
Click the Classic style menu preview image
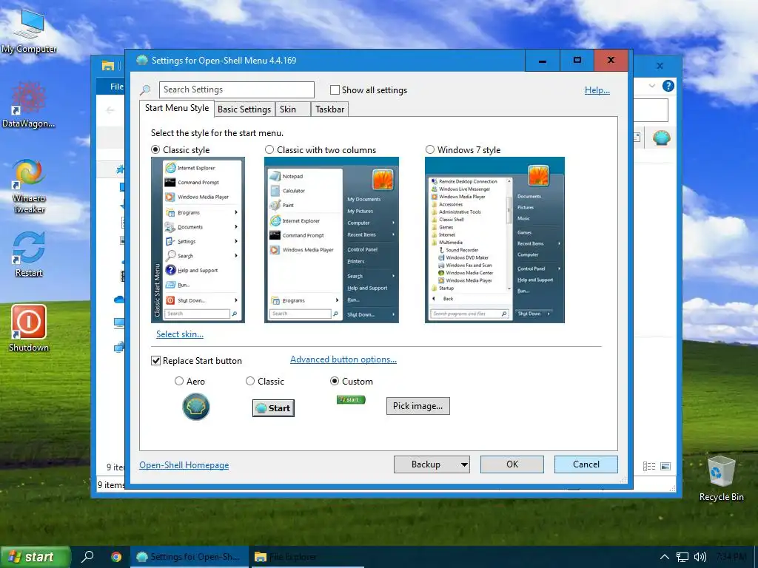[x=198, y=240]
